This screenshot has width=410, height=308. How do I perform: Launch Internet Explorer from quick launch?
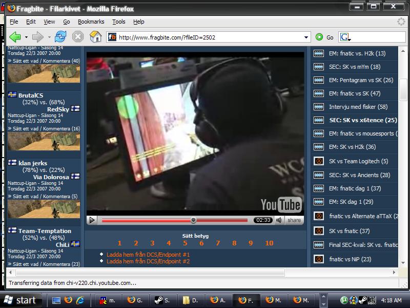tap(80, 300)
